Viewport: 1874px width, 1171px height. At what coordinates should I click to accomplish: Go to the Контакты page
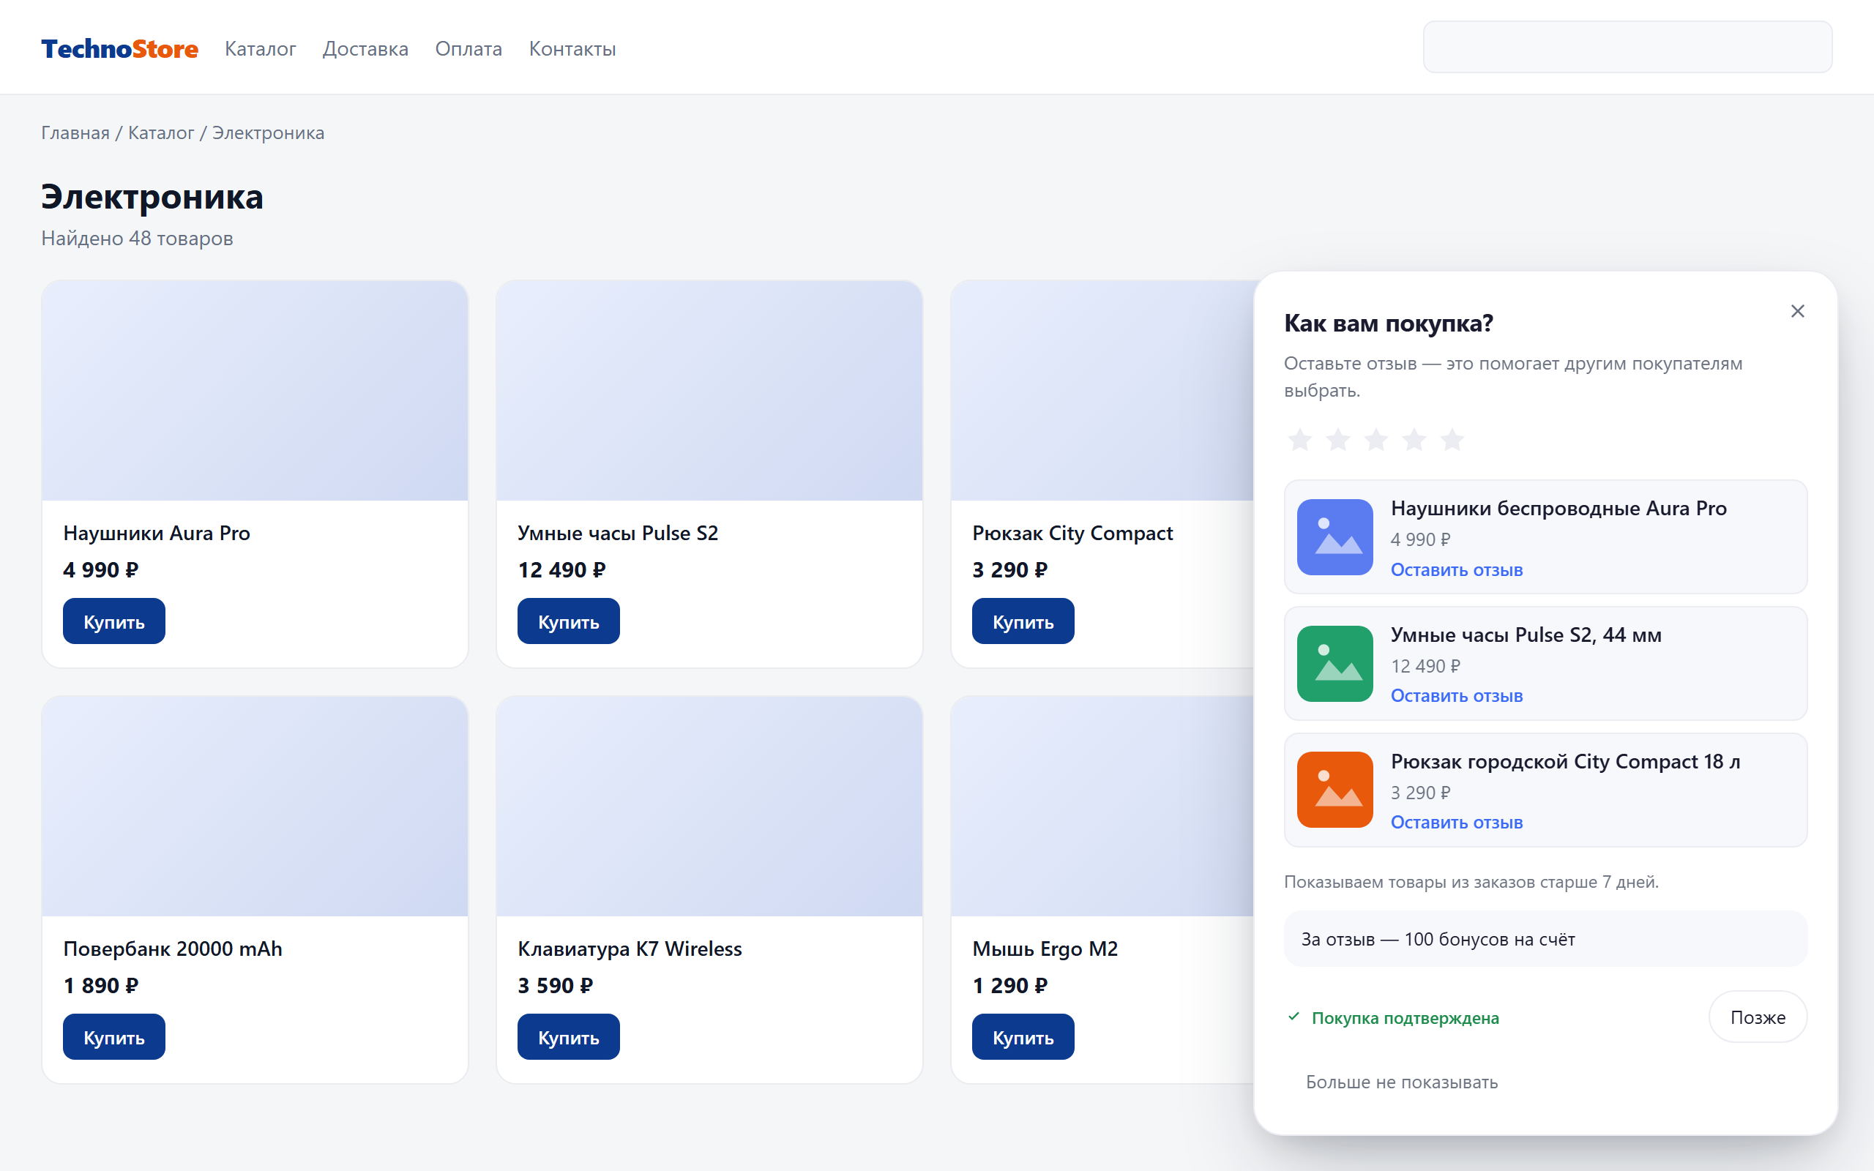pyautogui.click(x=572, y=49)
